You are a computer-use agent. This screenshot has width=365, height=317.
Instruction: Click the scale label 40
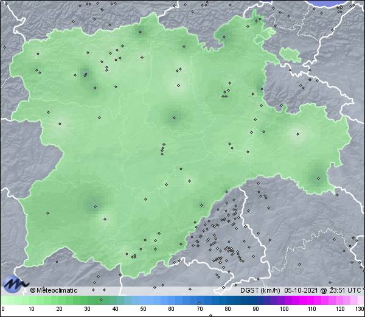click(115, 309)
